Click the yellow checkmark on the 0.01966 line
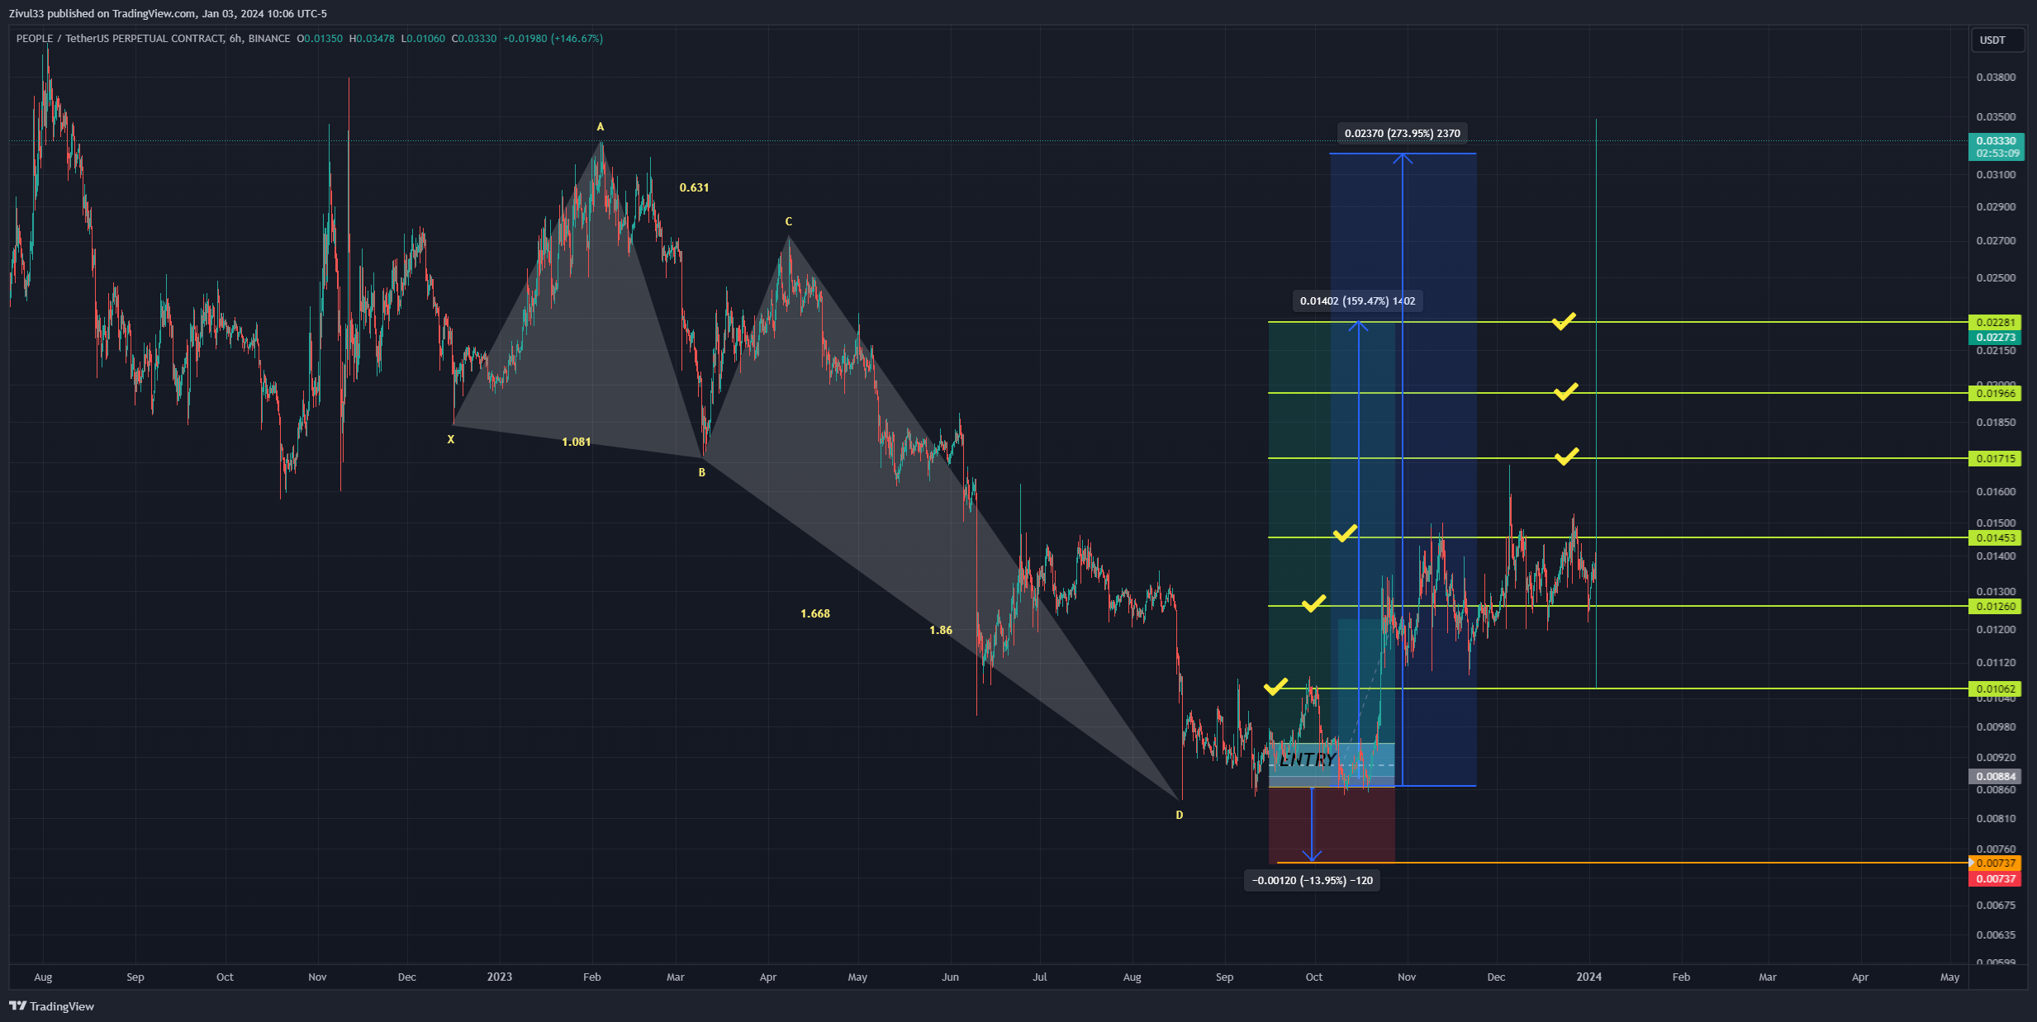 pos(1565,391)
